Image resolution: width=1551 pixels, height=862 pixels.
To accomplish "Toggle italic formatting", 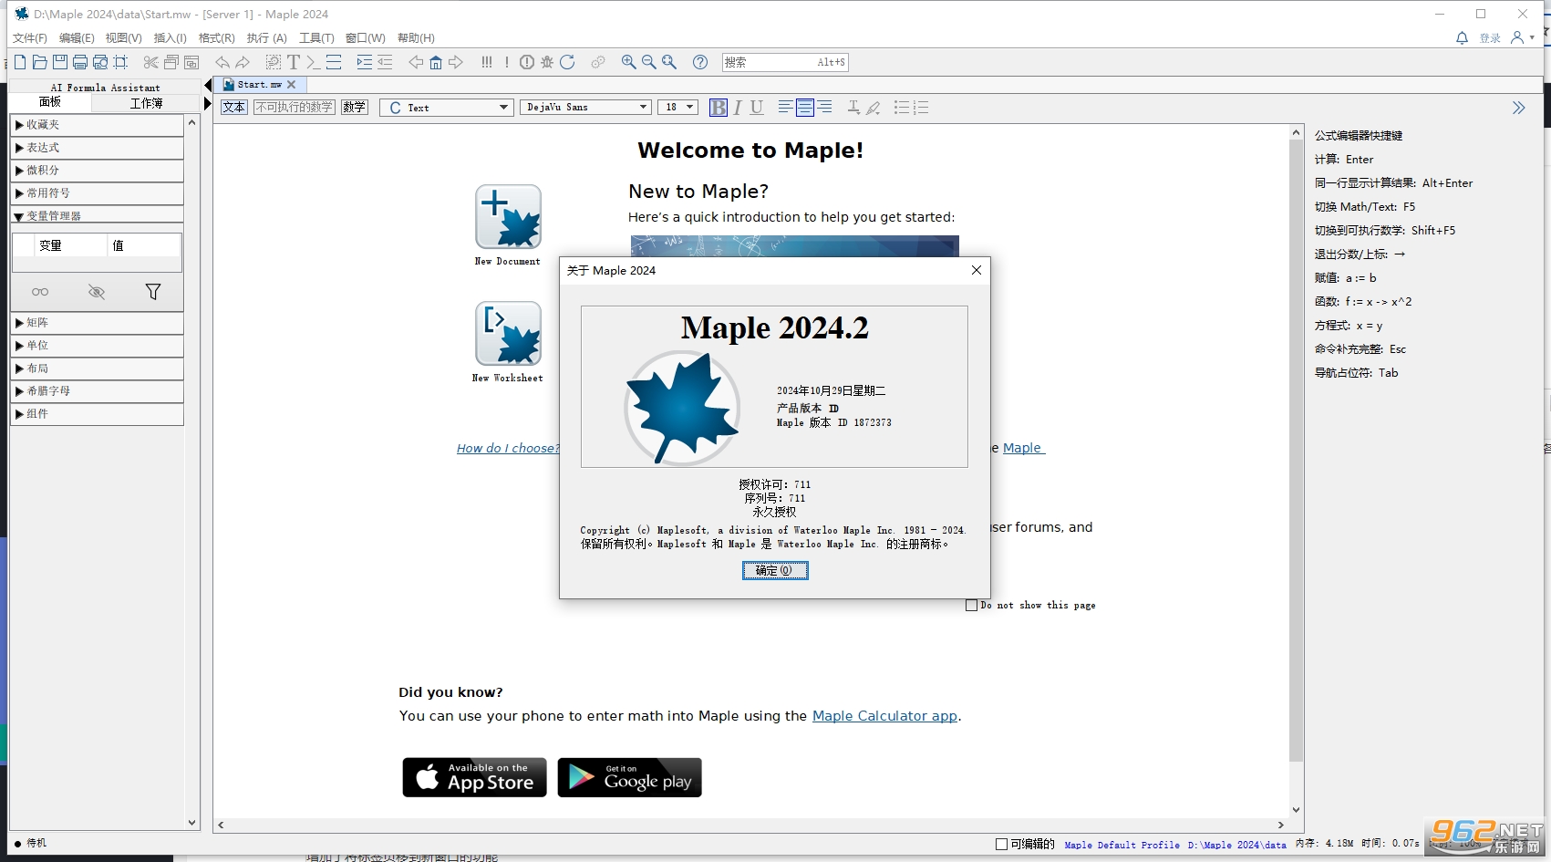I will pyautogui.click(x=737, y=108).
